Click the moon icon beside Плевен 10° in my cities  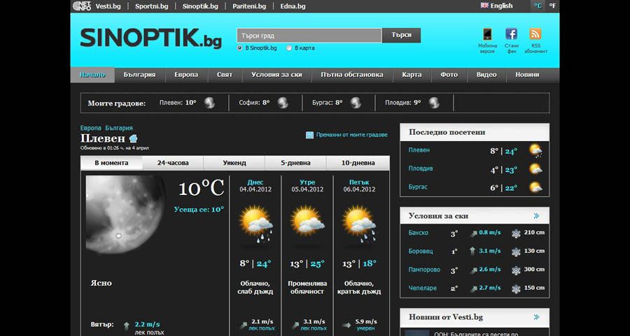[x=209, y=103]
